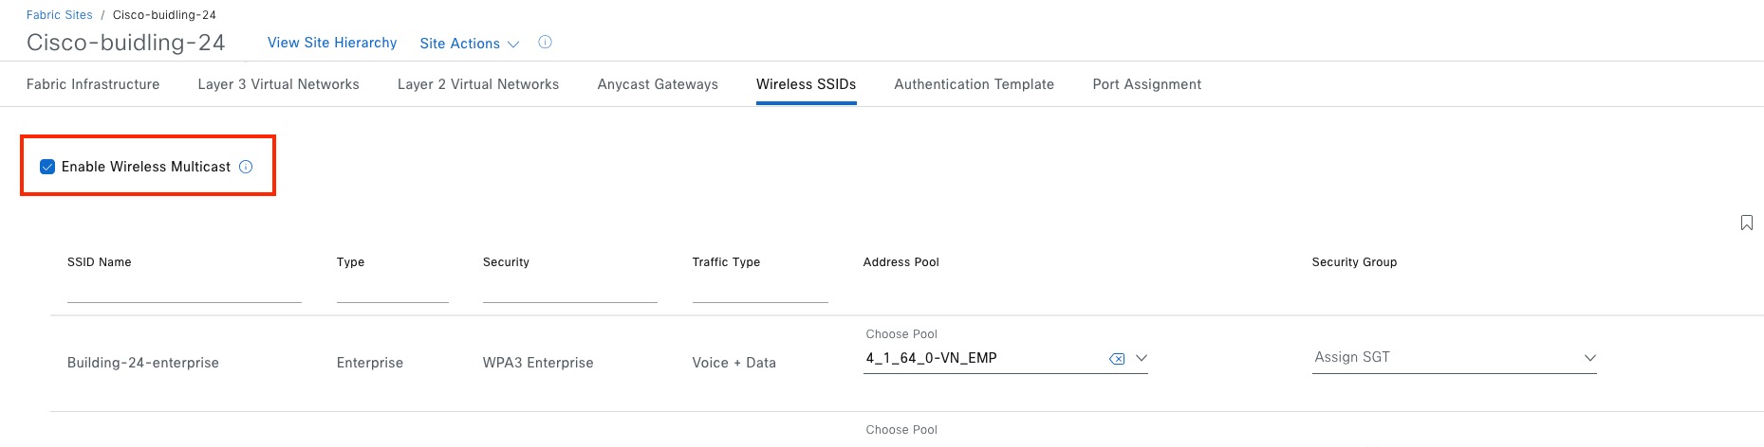Open the Authentication Template tab

tap(974, 84)
